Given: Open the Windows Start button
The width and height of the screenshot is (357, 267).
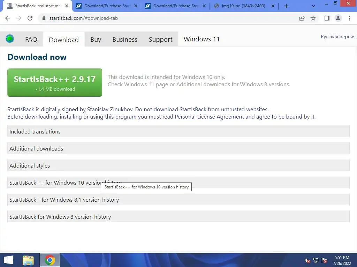Looking at the screenshot, I should coord(8,260).
